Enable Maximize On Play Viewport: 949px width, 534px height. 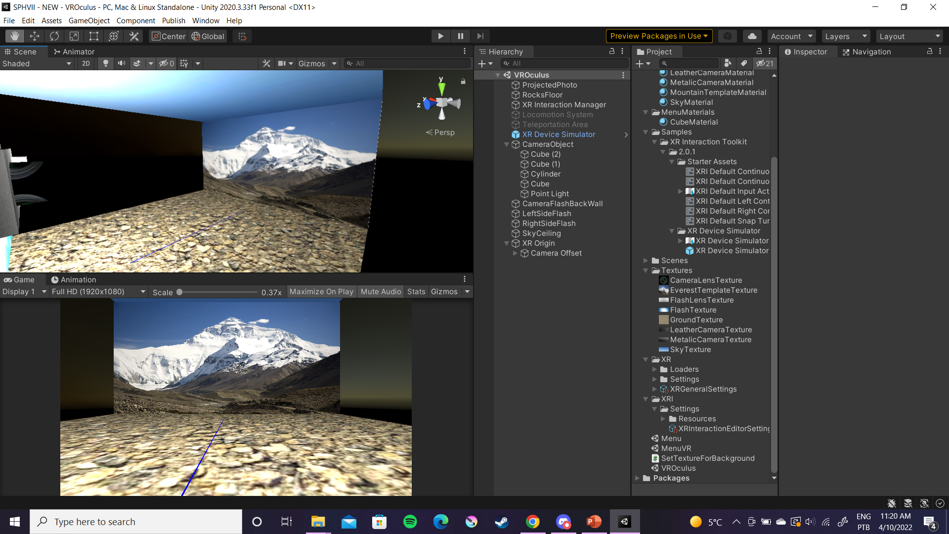pos(321,292)
